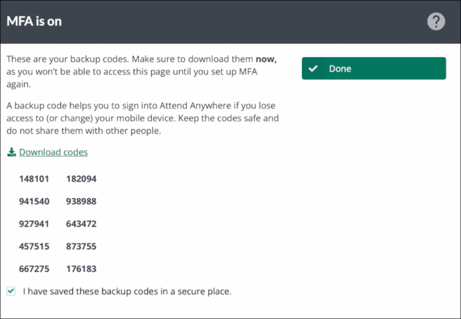
Task: Select backup code 182094
Action: 81,178
